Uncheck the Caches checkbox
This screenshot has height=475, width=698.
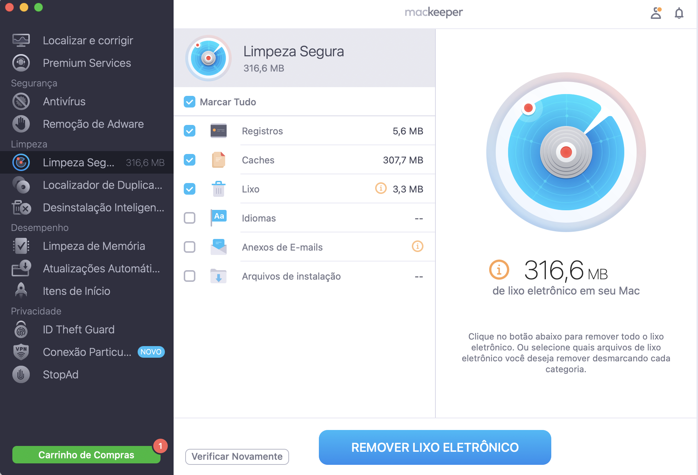coord(189,160)
